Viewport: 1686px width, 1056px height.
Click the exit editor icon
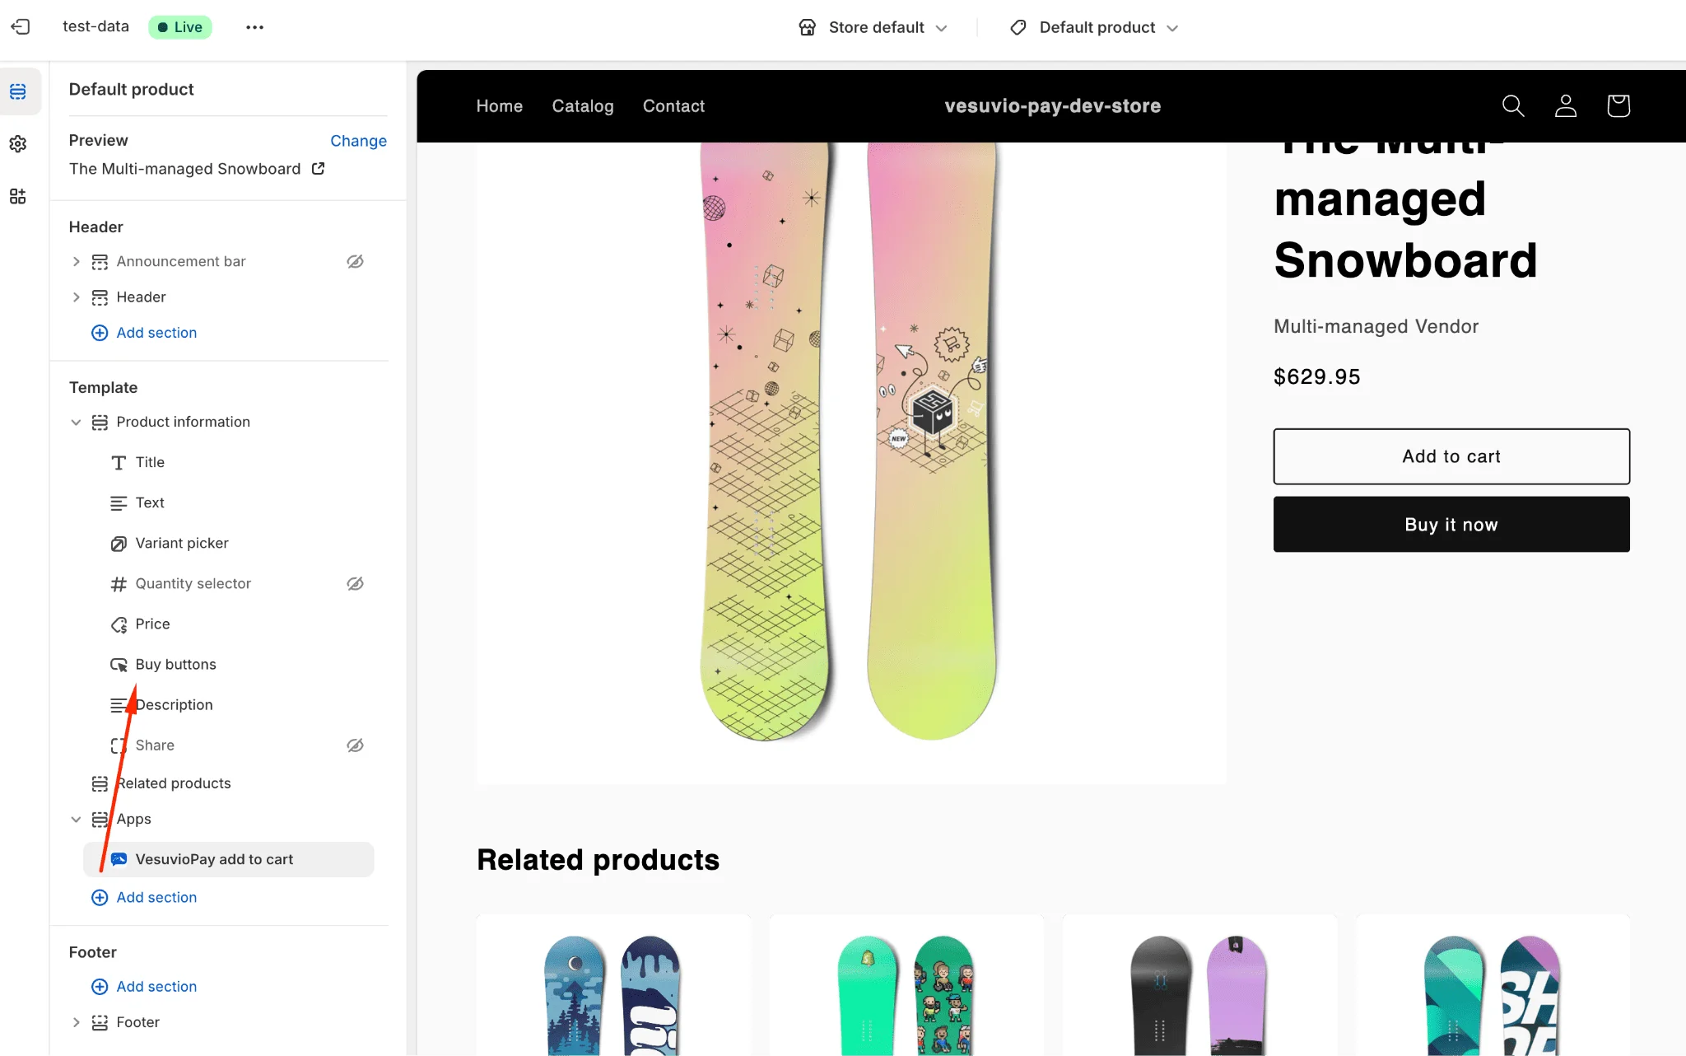click(21, 27)
